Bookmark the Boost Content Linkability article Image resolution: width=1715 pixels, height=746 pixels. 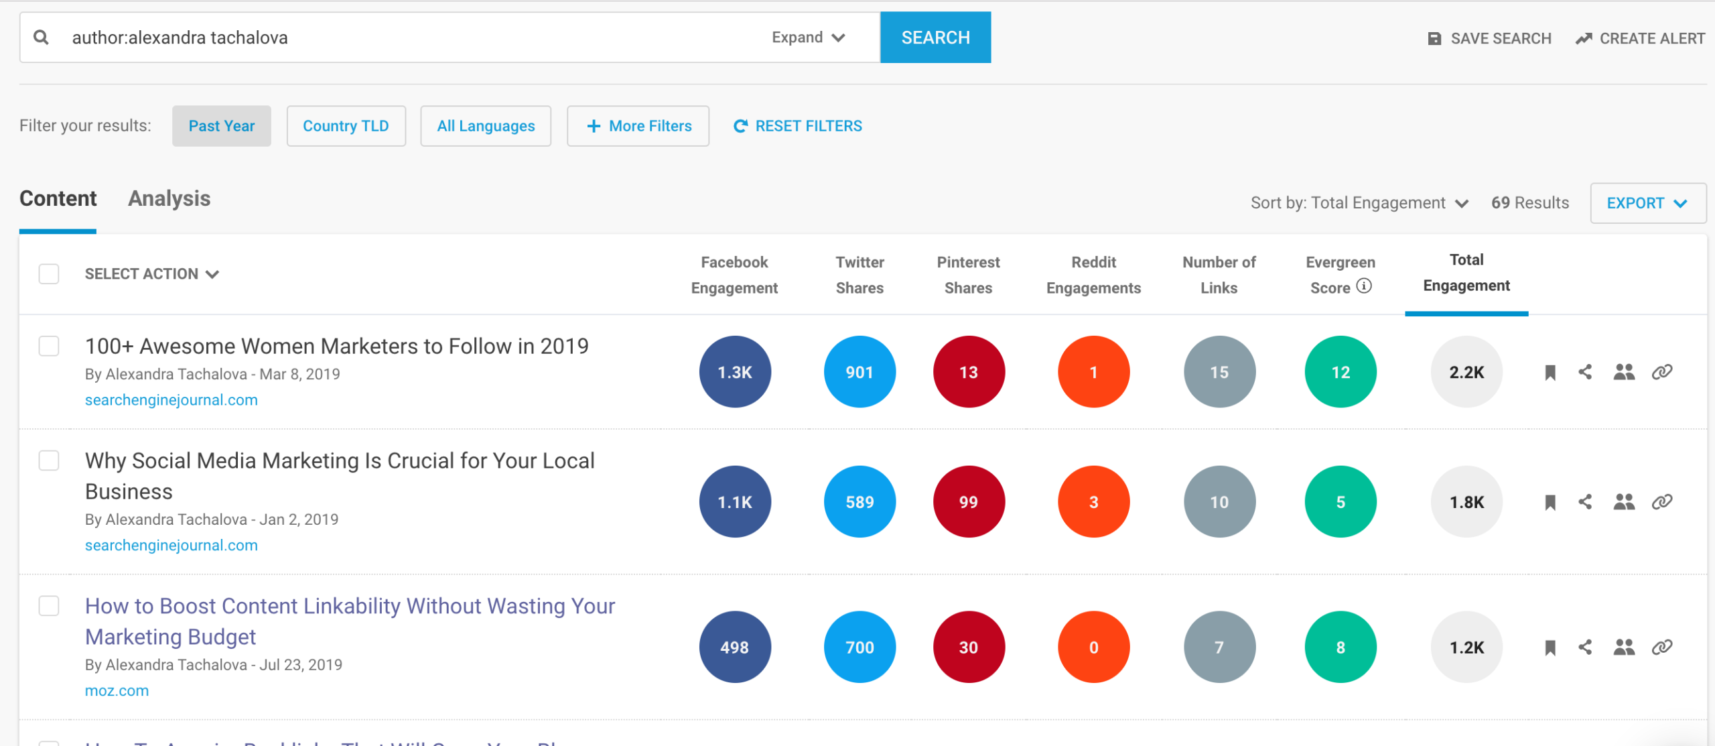(1550, 648)
